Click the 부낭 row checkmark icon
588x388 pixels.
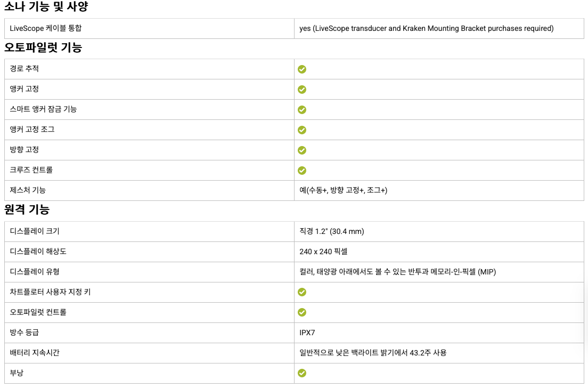(x=302, y=373)
